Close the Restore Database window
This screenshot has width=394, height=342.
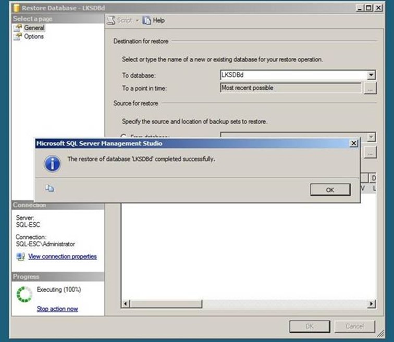tap(378, 8)
